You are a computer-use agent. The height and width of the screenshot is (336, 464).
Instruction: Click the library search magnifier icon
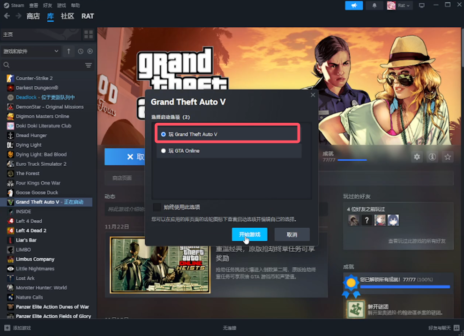click(x=7, y=65)
